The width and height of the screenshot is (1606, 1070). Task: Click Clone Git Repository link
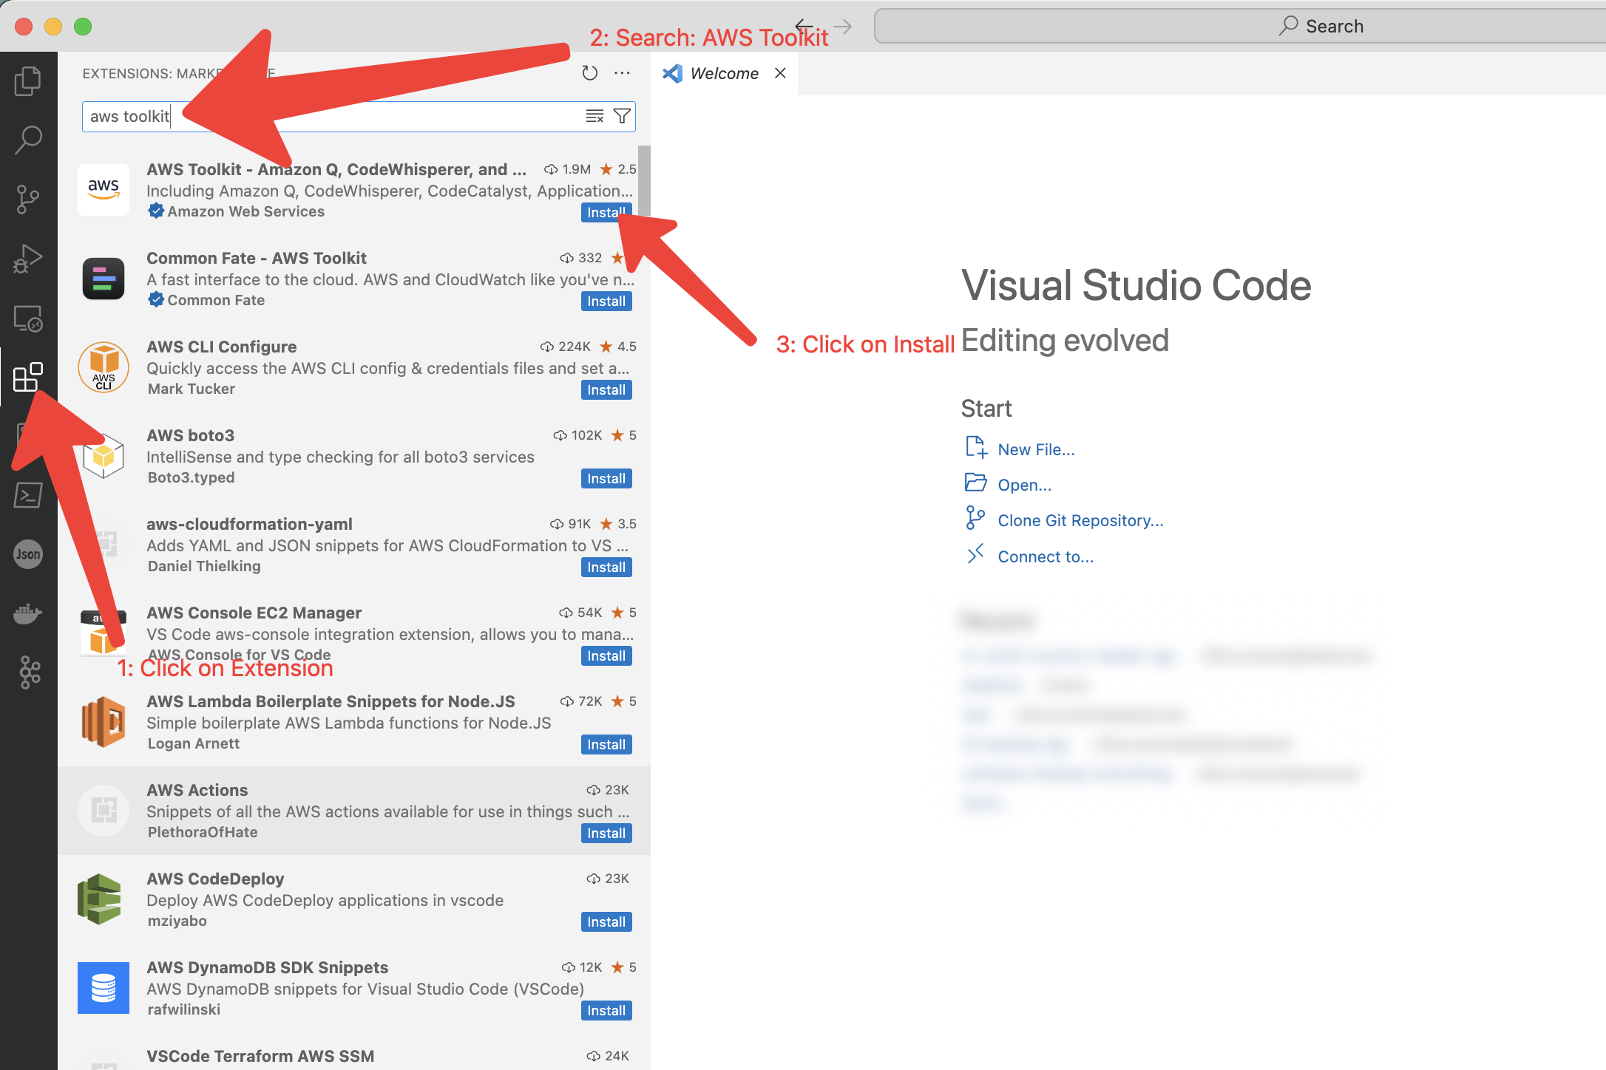(x=1080, y=520)
